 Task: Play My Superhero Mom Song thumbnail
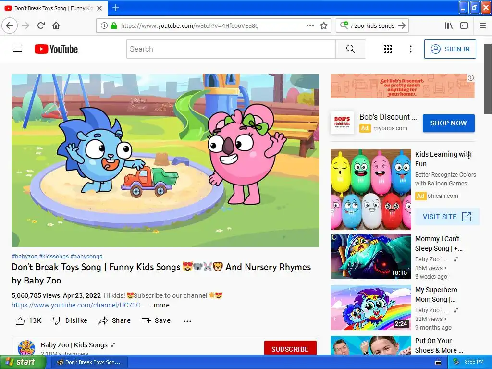pyautogui.click(x=370, y=307)
